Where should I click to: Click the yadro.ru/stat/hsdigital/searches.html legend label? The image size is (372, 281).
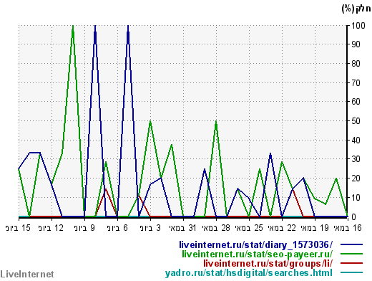coord(249,272)
